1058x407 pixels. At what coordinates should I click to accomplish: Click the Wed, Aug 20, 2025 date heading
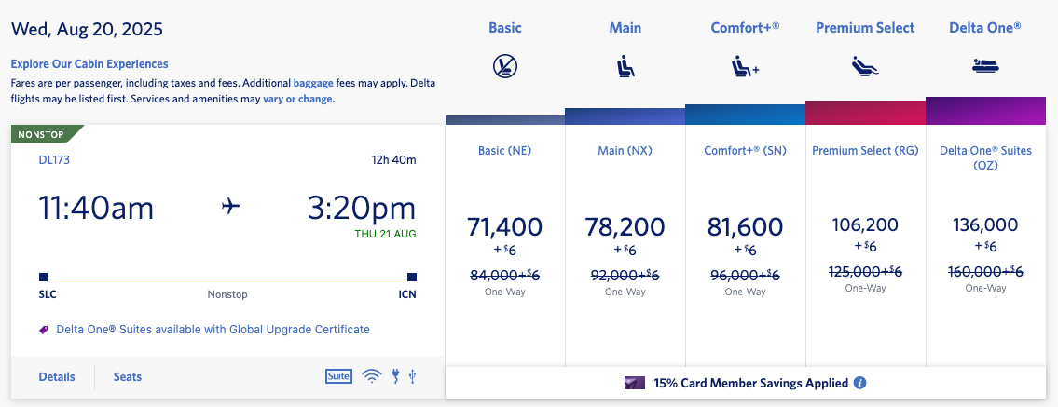tap(87, 30)
